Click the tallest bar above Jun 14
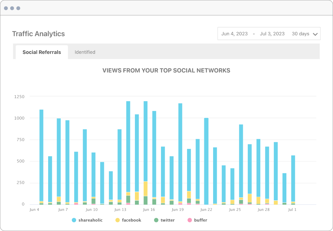The height and width of the screenshot is (231, 333). point(129,150)
